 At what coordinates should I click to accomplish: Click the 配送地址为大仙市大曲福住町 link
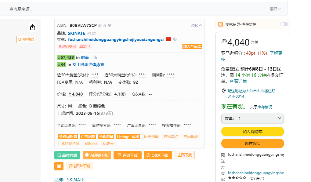tap(251, 91)
